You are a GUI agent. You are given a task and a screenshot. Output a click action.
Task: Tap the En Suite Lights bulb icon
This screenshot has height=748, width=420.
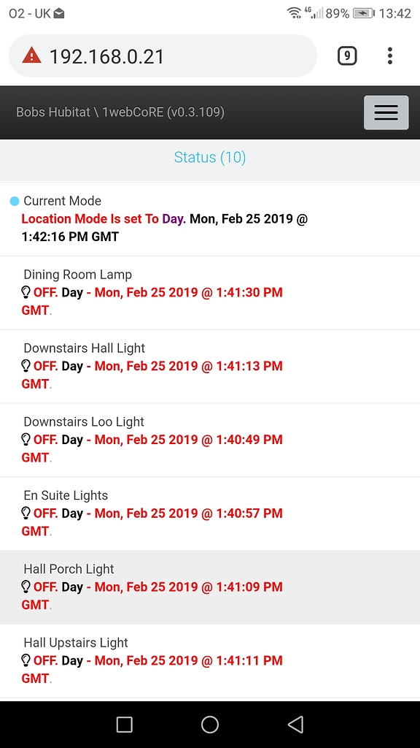click(26, 514)
